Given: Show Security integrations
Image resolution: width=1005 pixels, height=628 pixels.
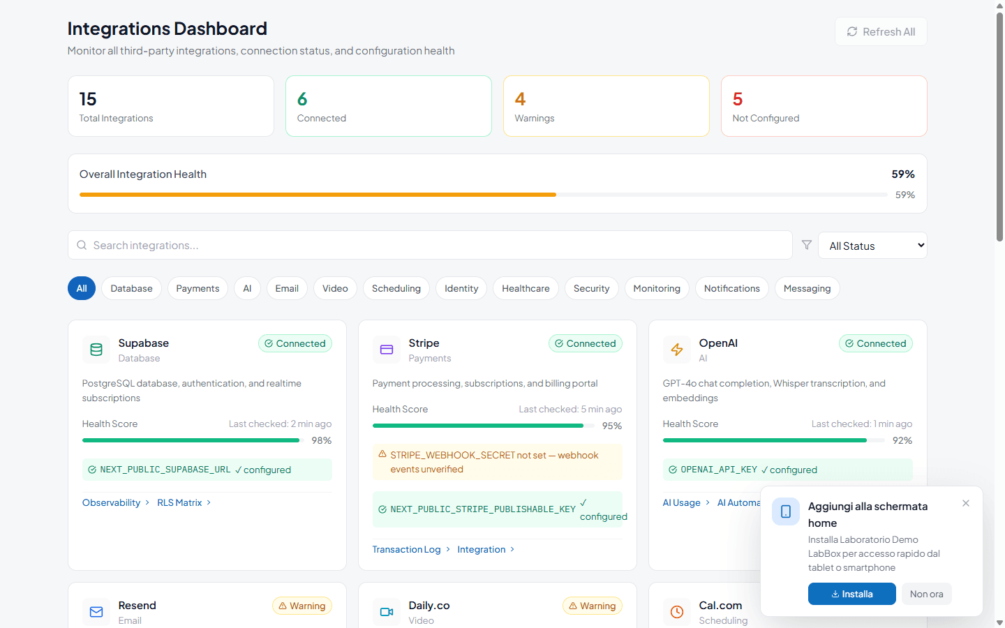Looking at the screenshot, I should [x=592, y=288].
